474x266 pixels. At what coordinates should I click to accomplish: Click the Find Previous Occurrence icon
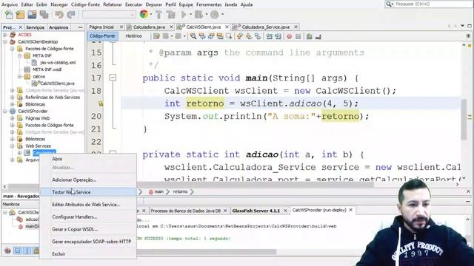point(202,36)
